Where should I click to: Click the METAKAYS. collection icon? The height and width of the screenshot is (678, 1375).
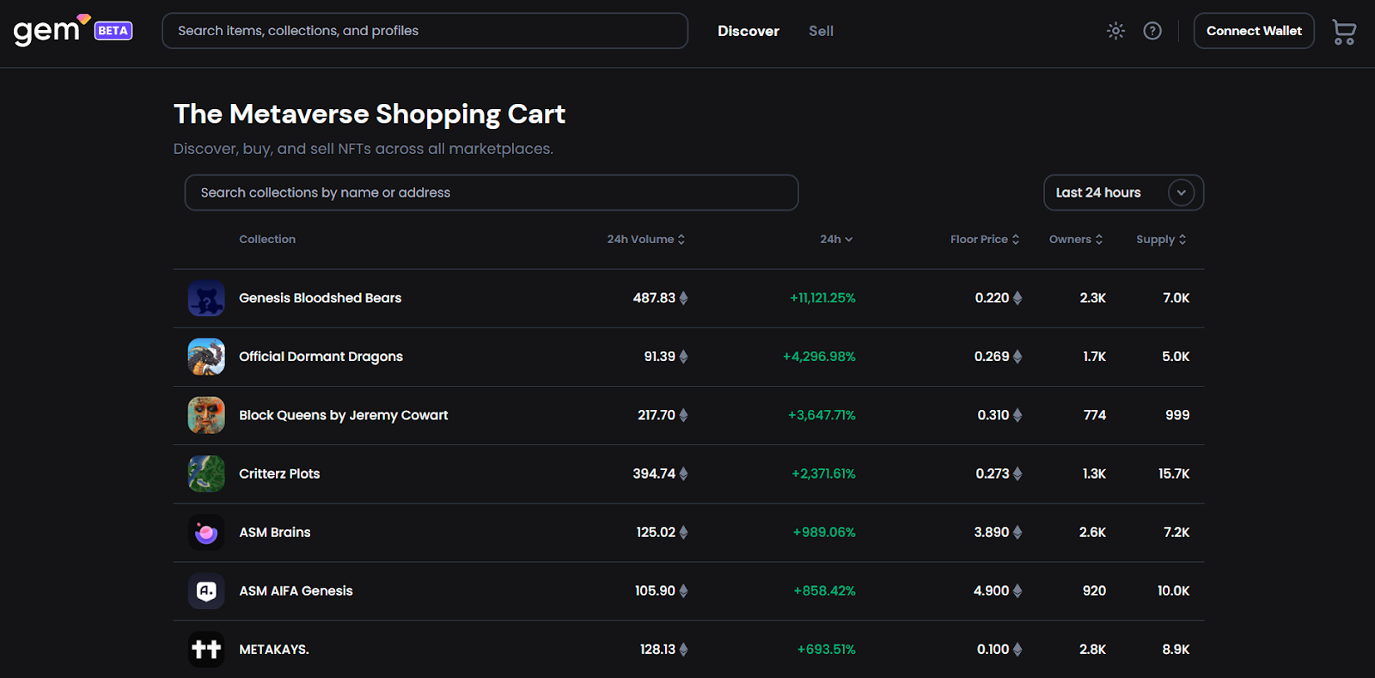click(x=206, y=650)
